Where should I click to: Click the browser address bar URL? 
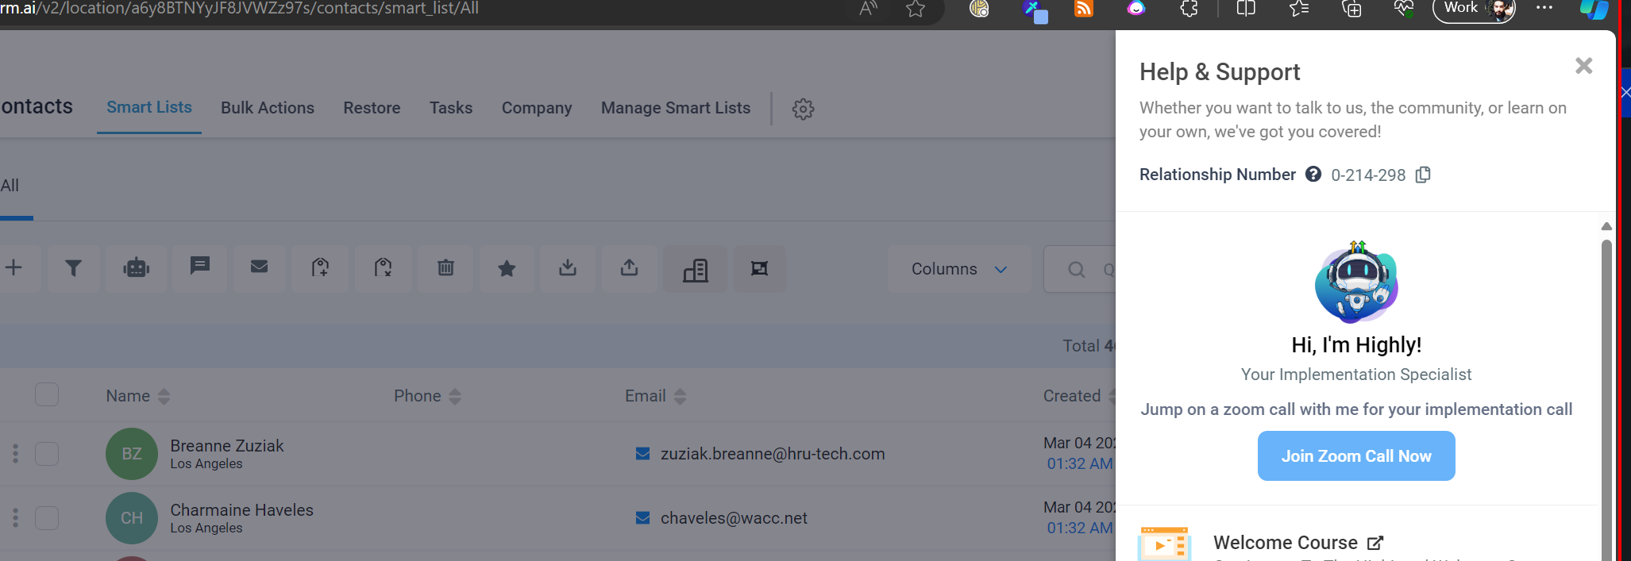coord(240,9)
